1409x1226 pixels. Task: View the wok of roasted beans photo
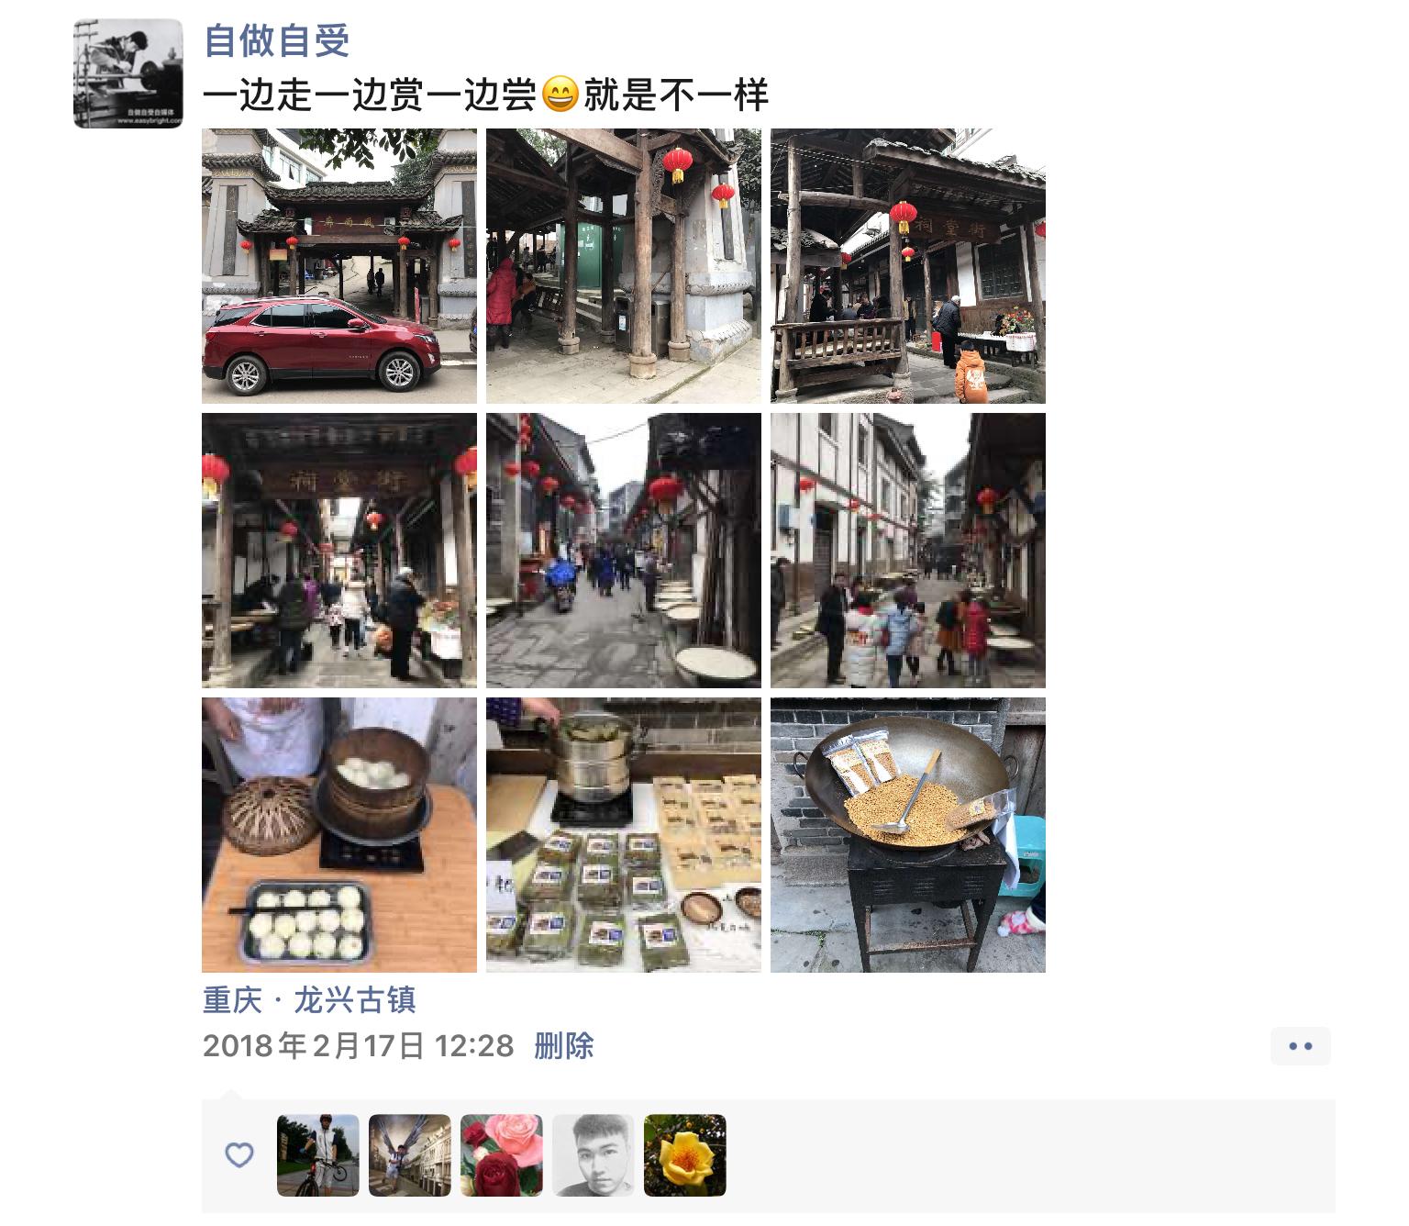coord(908,835)
